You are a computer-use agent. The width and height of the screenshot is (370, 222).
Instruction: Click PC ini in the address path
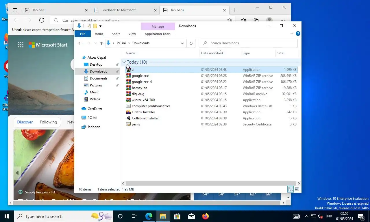click(x=121, y=43)
